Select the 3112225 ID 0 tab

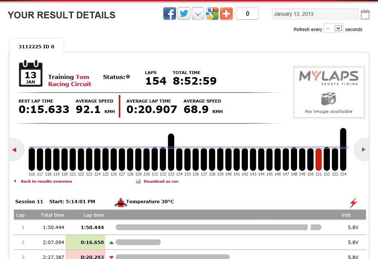(x=36, y=47)
